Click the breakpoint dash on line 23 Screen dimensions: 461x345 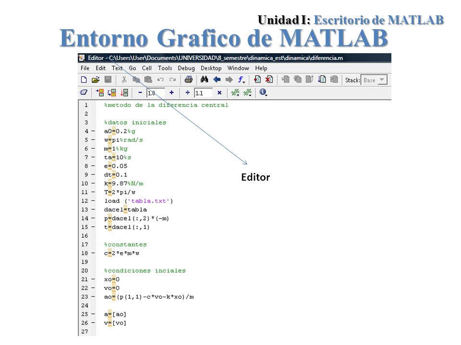(x=93, y=297)
